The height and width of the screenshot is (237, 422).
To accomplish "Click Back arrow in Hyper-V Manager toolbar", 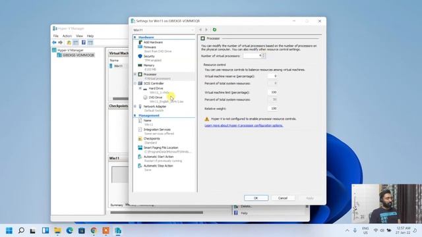I will click(x=54, y=42).
